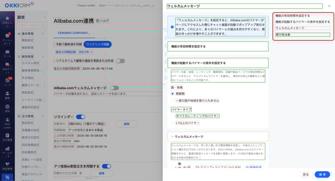The width and height of the screenshot is (335, 181).
Task: Click the ワンクリック同期 button
Action: click(x=97, y=44)
